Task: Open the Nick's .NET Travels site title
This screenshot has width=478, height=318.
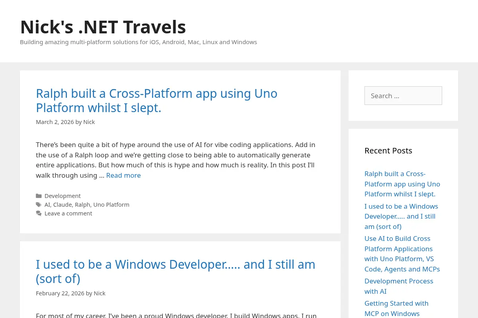Action: [103, 27]
